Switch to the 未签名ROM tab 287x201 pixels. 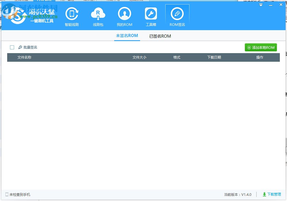(127, 36)
